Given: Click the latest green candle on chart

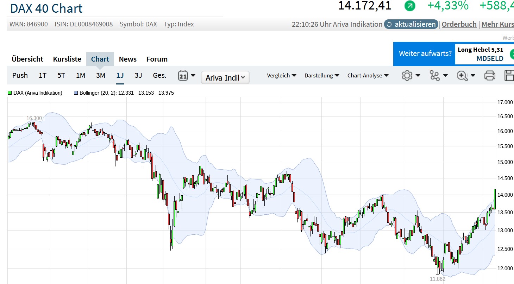Looking at the screenshot, I should click(495, 199).
